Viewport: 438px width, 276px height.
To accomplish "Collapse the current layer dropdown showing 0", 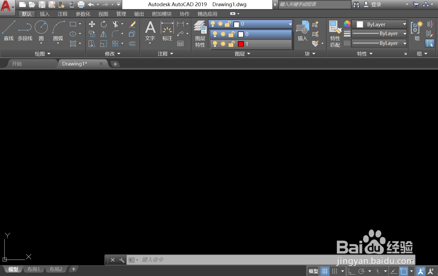I will click(290, 24).
